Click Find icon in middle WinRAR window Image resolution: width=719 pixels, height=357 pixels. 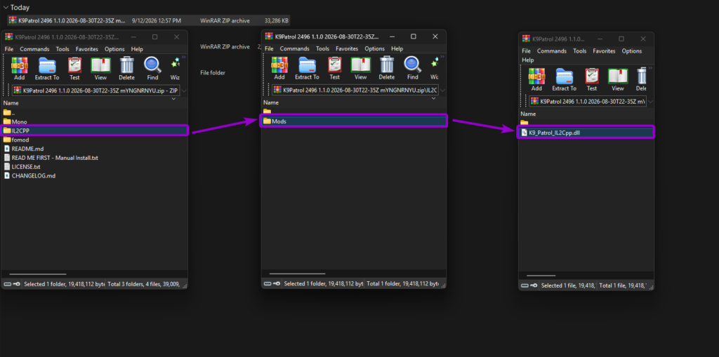click(413, 68)
